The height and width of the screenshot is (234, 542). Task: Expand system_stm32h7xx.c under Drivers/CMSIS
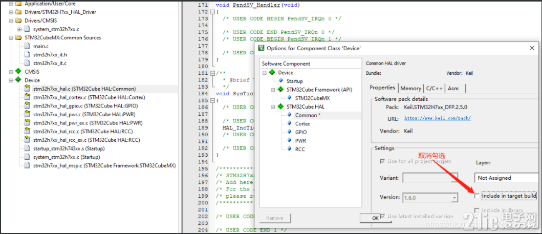[19, 29]
